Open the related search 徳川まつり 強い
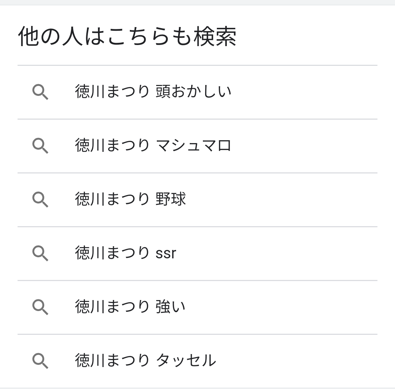Image resolution: width=395 pixels, height=389 pixels. [197, 307]
